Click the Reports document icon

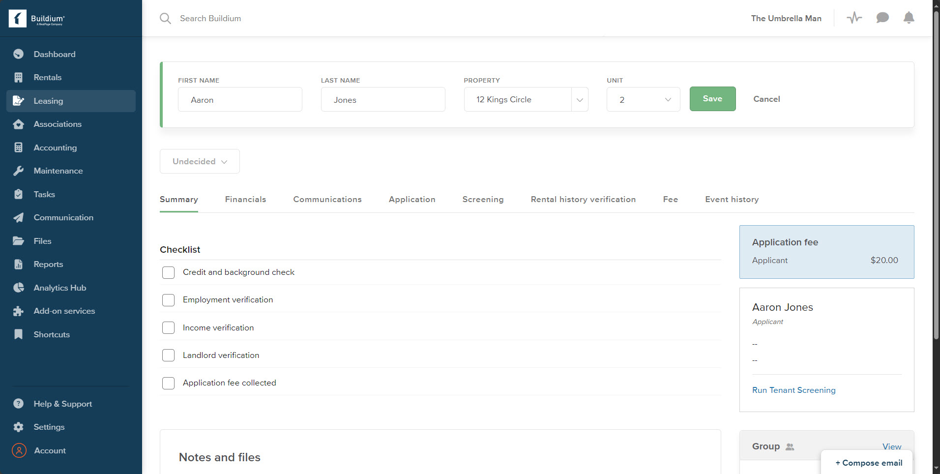pyautogui.click(x=19, y=264)
